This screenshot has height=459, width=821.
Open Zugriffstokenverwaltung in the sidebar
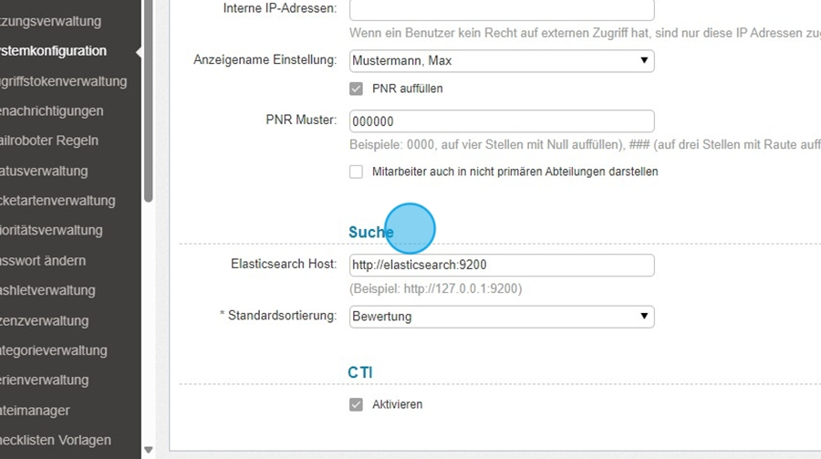coord(64,81)
